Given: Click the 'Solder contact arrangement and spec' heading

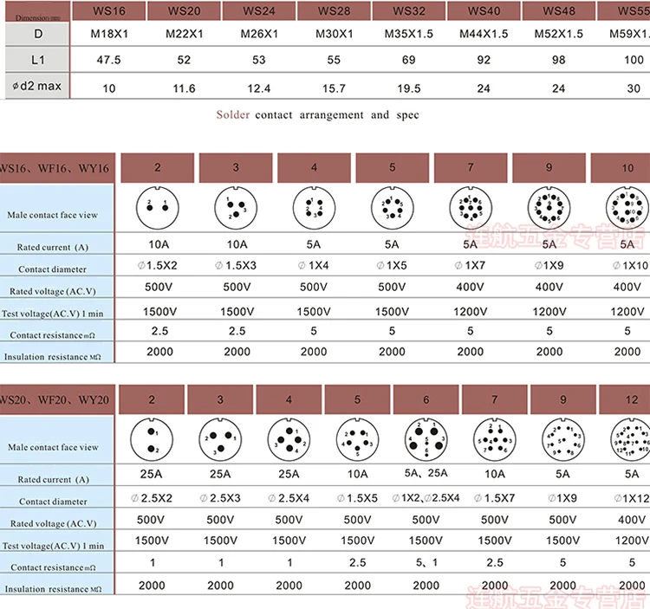Looking at the screenshot, I should (x=317, y=114).
